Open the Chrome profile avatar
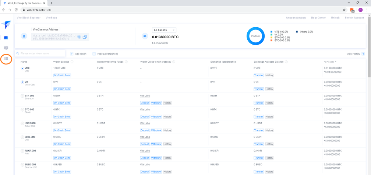371x175 pixels. pos(360,10)
